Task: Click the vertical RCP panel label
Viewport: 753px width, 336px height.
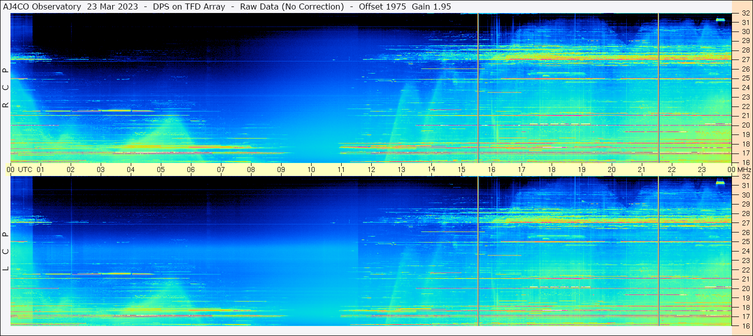Action: click(x=6, y=88)
